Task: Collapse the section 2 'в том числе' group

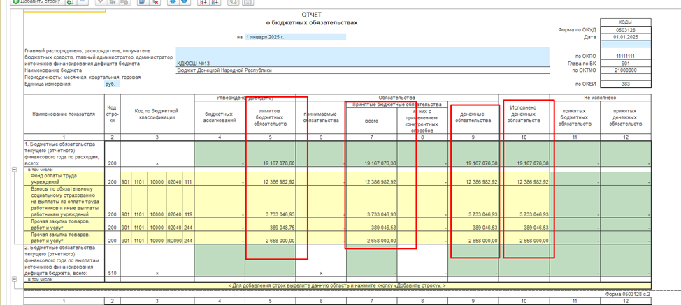Action: pyautogui.click(x=14, y=280)
